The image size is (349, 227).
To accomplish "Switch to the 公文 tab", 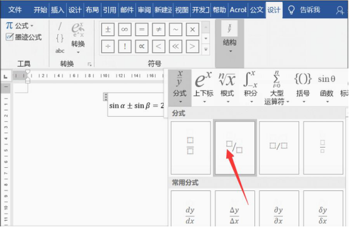I will coord(256,10).
